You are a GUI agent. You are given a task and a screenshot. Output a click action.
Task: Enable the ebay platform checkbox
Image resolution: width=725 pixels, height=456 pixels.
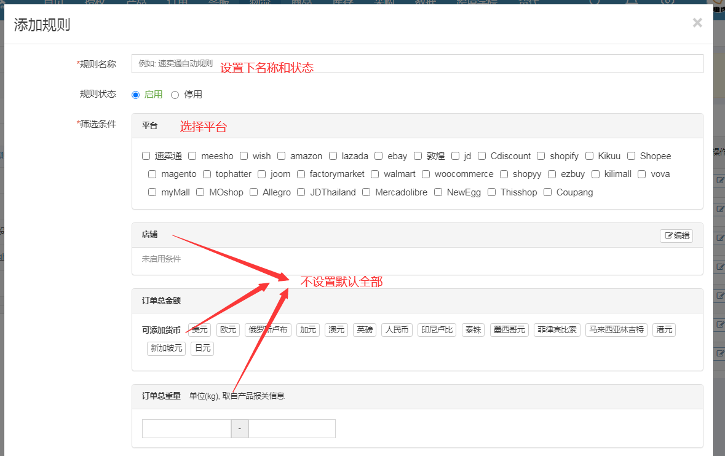(379, 156)
